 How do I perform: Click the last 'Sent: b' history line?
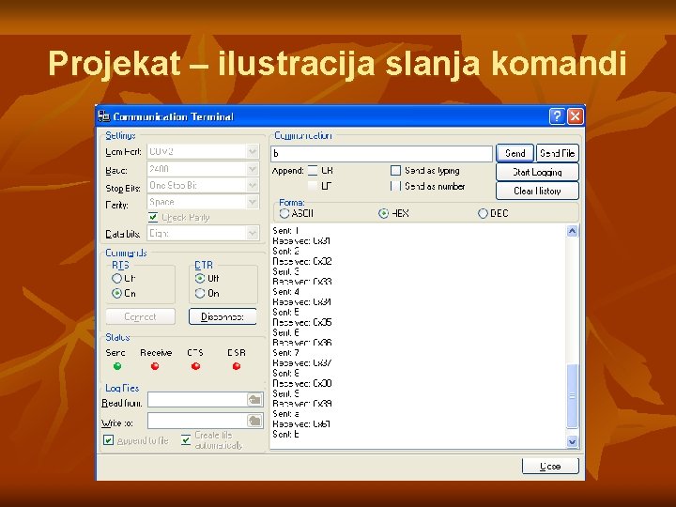point(285,434)
